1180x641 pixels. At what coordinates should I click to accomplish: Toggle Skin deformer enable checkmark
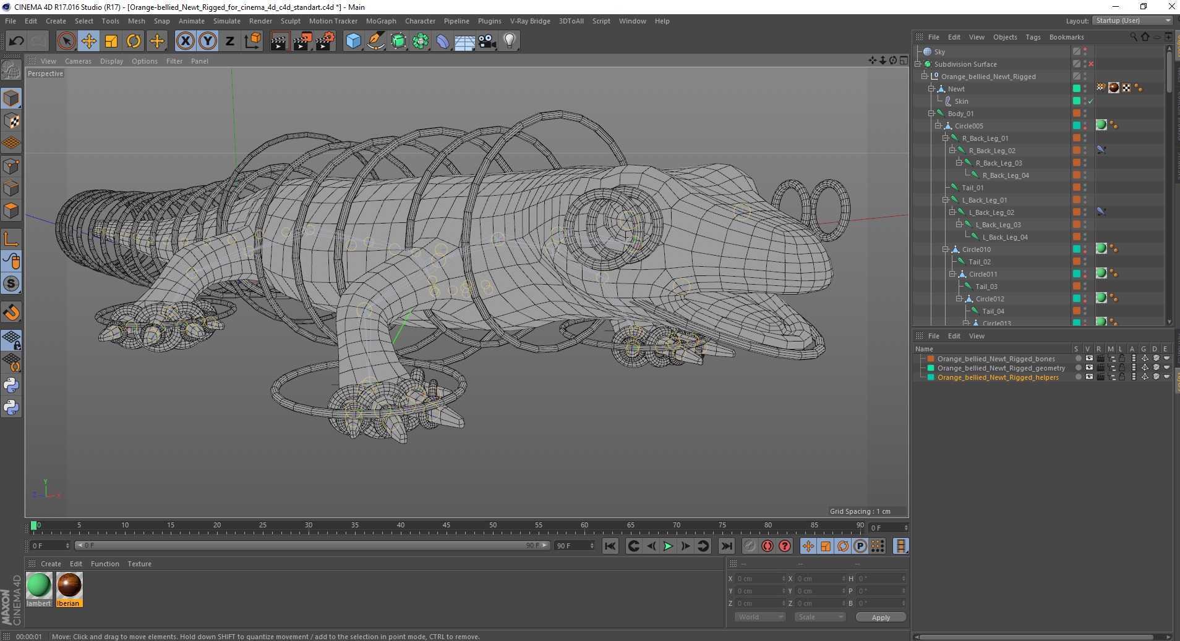[x=1091, y=101]
